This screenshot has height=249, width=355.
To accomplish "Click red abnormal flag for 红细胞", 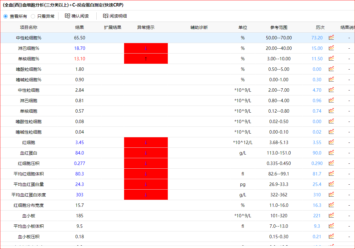I will 146,143.
